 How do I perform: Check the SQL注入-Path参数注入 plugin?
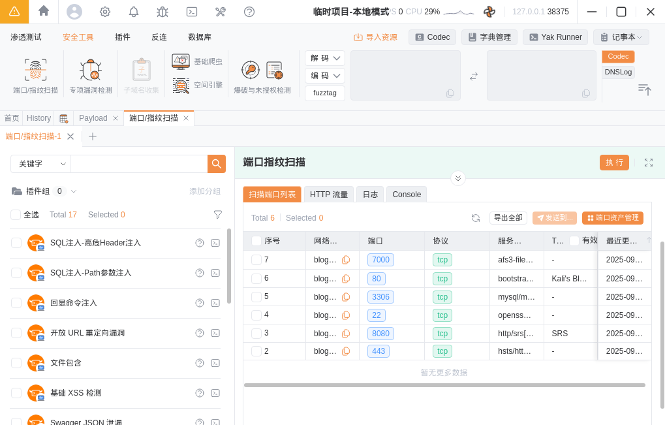[16, 273]
